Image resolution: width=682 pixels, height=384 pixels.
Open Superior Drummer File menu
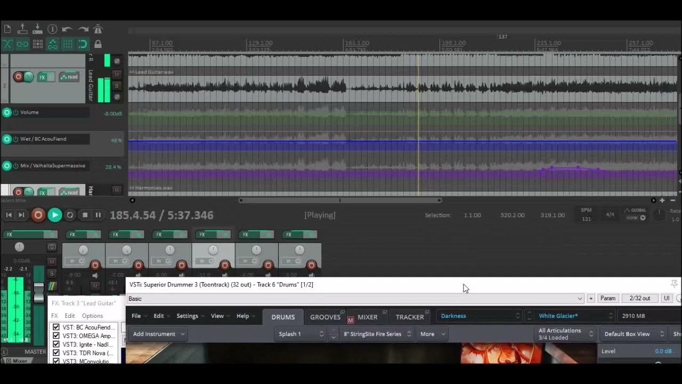click(139, 316)
